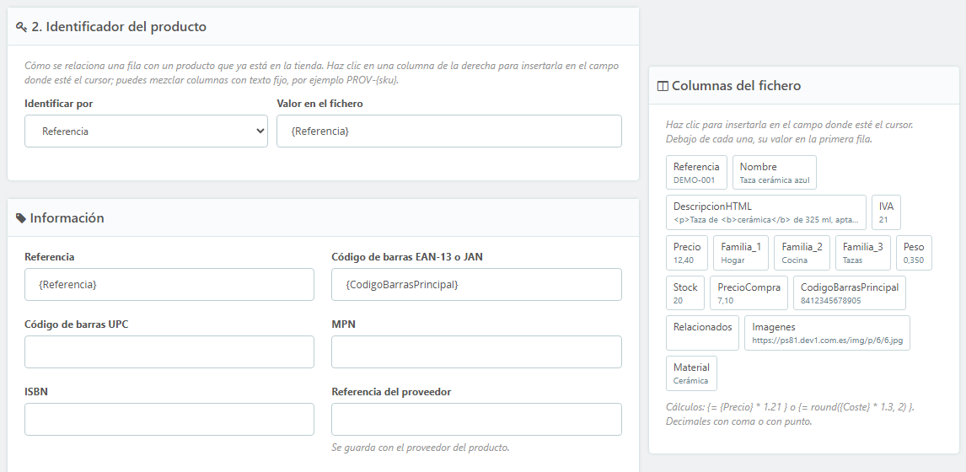The height and width of the screenshot is (472, 966).
Task: Click the 'Referencia del proveedor' label
Action: 391,392
